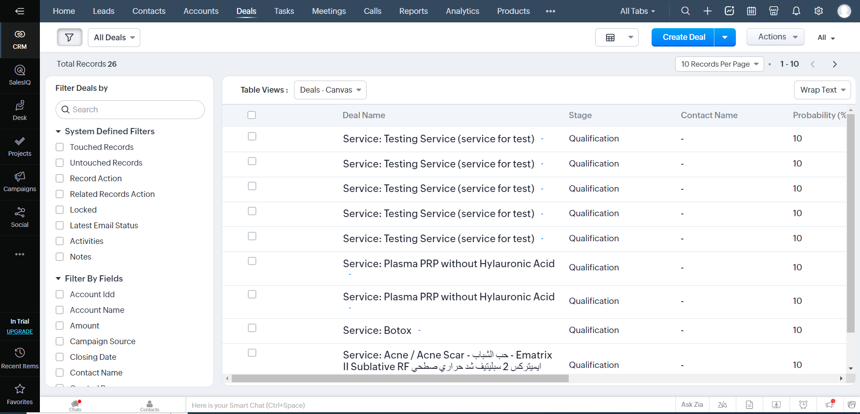Check the Latest Email Status filter
The image size is (860, 414).
pyautogui.click(x=60, y=226)
